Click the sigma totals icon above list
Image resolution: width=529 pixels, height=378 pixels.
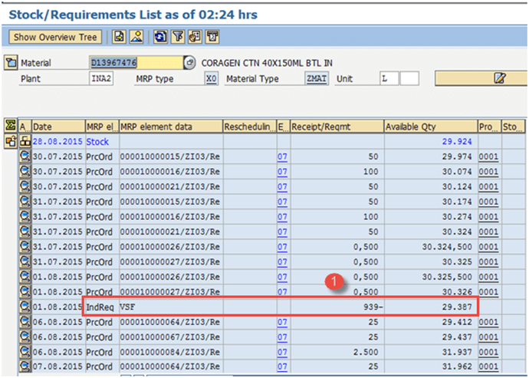10,126
